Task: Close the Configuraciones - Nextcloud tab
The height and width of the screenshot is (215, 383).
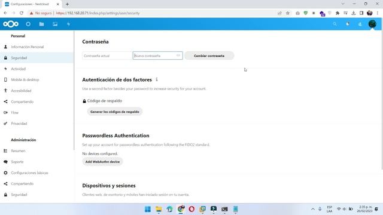Action: point(58,4)
